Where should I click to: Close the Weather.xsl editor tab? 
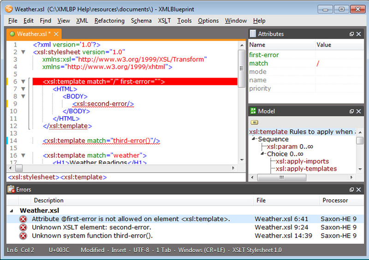coord(56,34)
